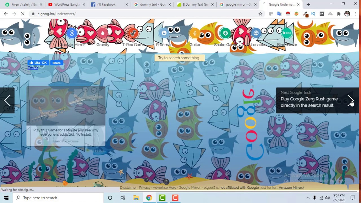Open the SQ extension icon
361x203 pixels.
[296, 14]
